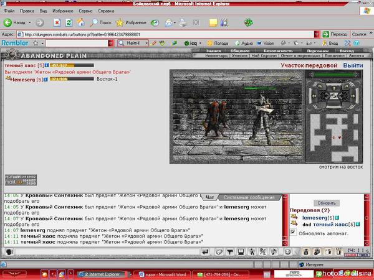Screen dimensions: 374x280
Task: Click the chat save diskette icon
Action: [241, 251]
